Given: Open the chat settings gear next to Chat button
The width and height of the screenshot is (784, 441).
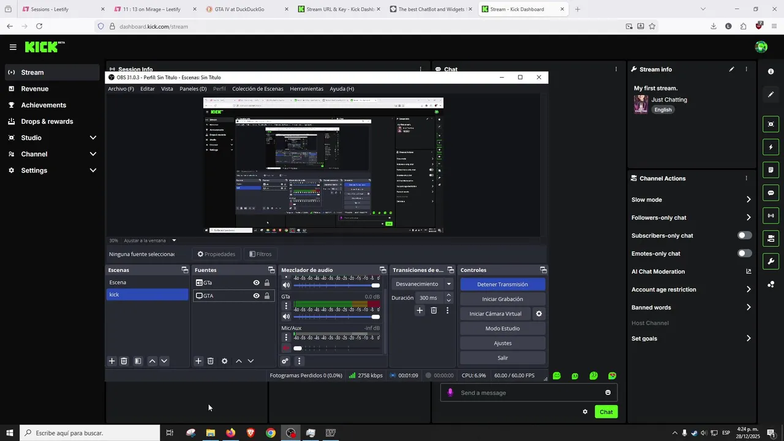Looking at the screenshot, I should pos(585,412).
